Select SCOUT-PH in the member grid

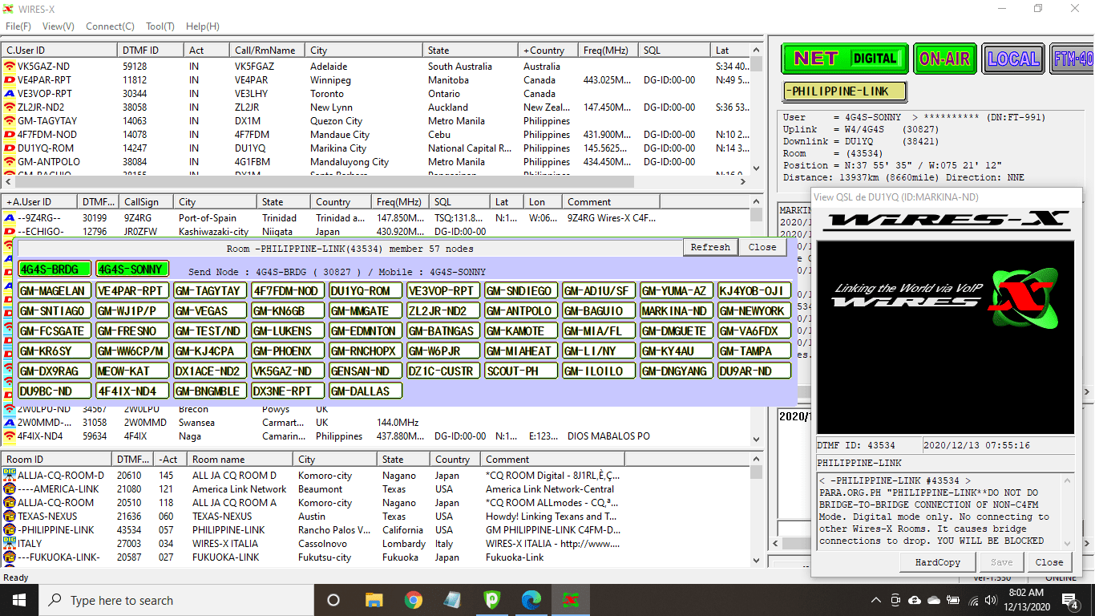pyautogui.click(x=520, y=371)
